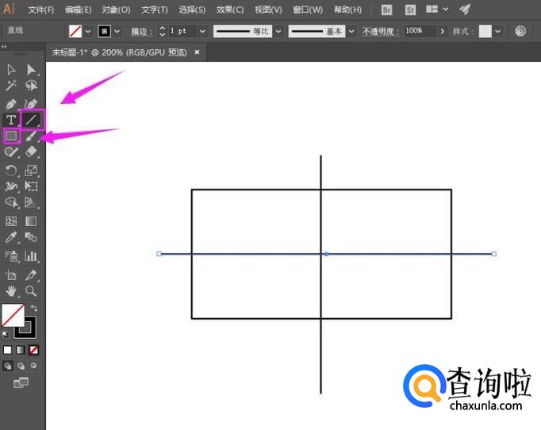541x430 pixels.
Task: Open Adobe Bridge via Br icon
Action: point(386,10)
